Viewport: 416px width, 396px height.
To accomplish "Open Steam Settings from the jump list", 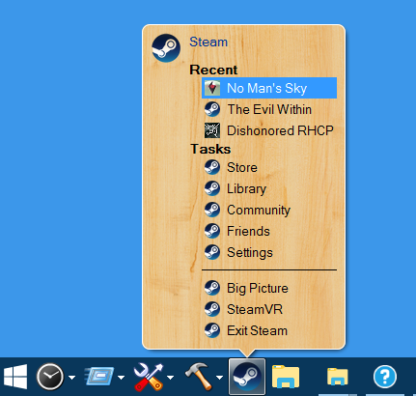I will [x=269, y=252].
